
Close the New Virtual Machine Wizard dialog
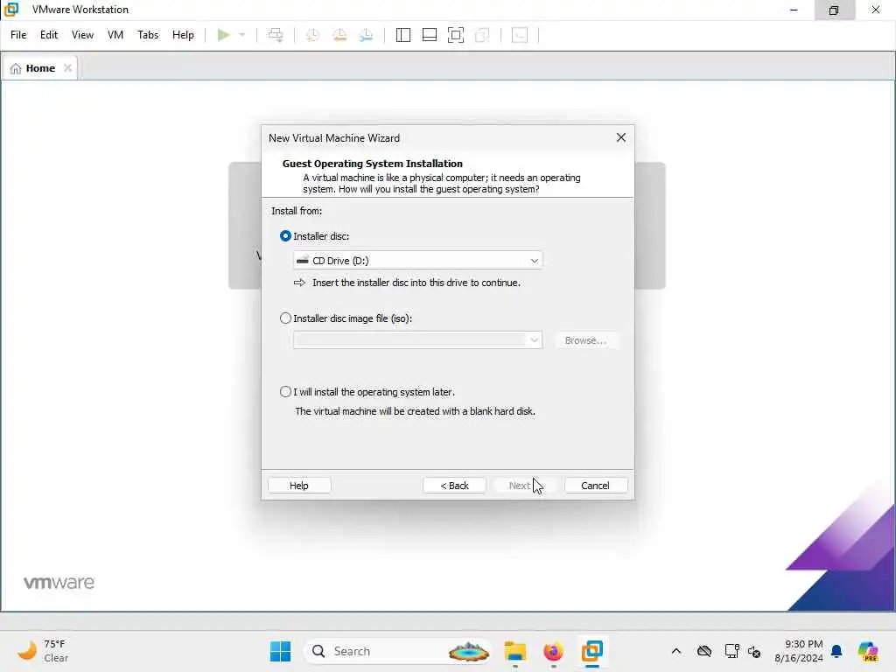click(x=621, y=137)
